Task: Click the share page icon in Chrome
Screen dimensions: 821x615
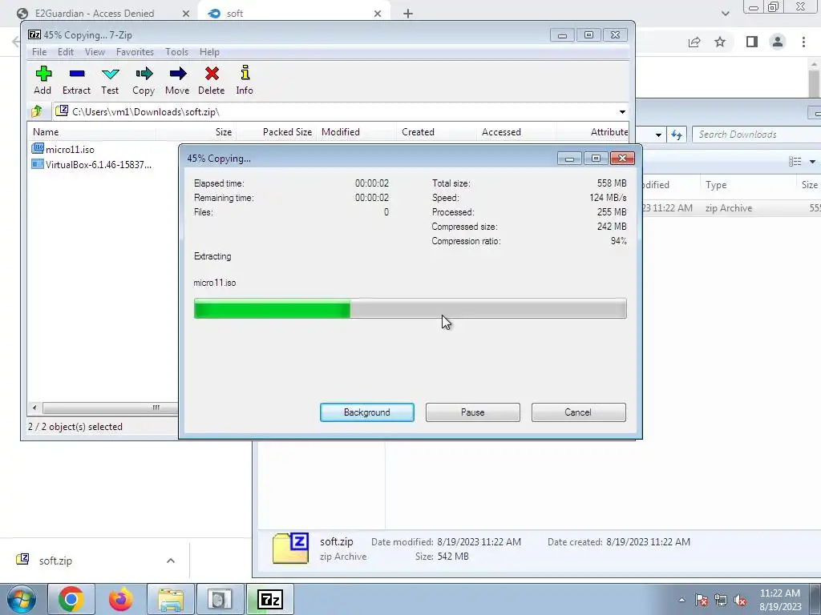Action: 694,42
